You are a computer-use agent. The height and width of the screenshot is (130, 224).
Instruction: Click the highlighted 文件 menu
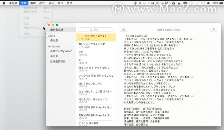[24, 3]
